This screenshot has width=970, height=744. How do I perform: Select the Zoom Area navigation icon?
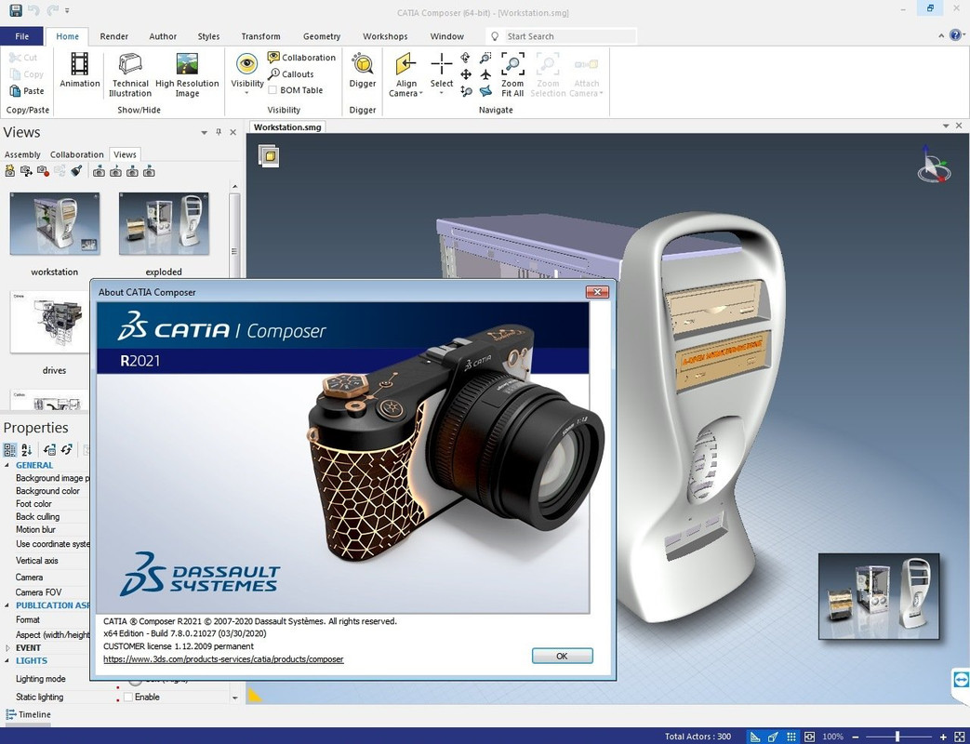485,58
